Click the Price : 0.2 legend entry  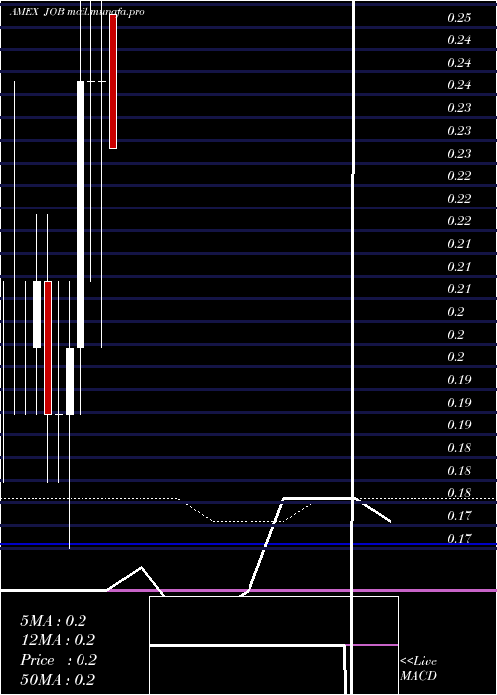59,660
